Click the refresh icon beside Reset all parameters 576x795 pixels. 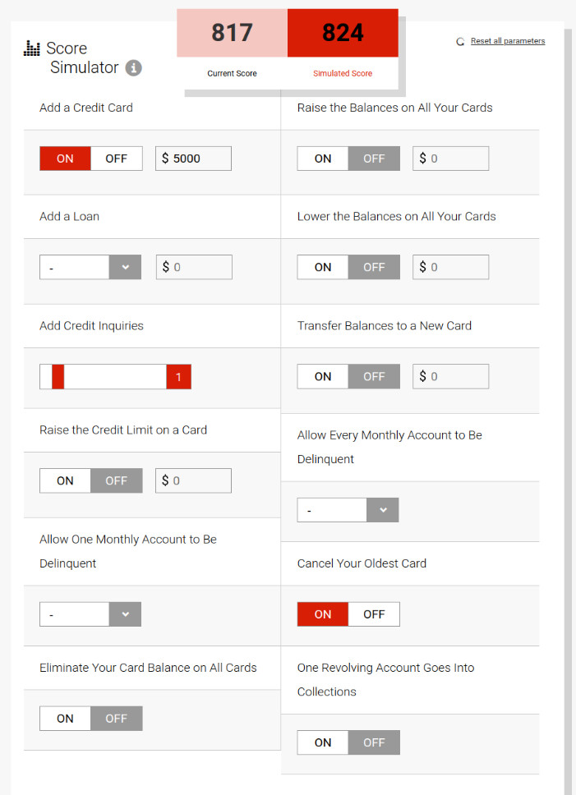460,40
